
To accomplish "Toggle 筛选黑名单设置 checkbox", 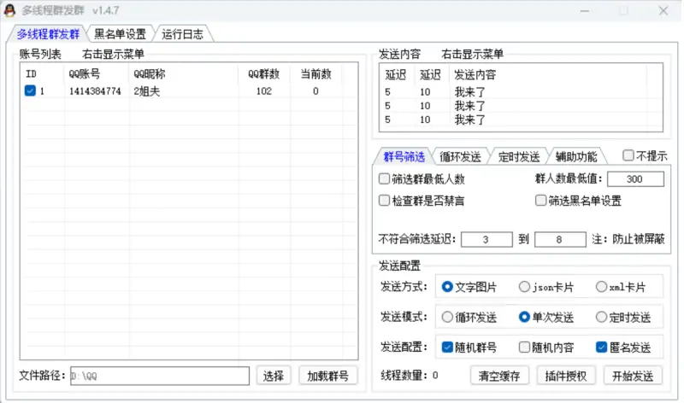I will [x=541, y=201].
